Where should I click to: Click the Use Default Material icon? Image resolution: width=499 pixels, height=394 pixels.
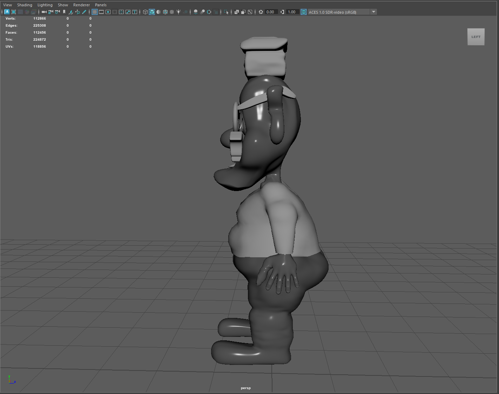click(x=159, y=12)
